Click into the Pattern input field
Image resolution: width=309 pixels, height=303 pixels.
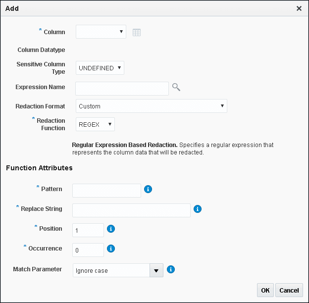106,190
